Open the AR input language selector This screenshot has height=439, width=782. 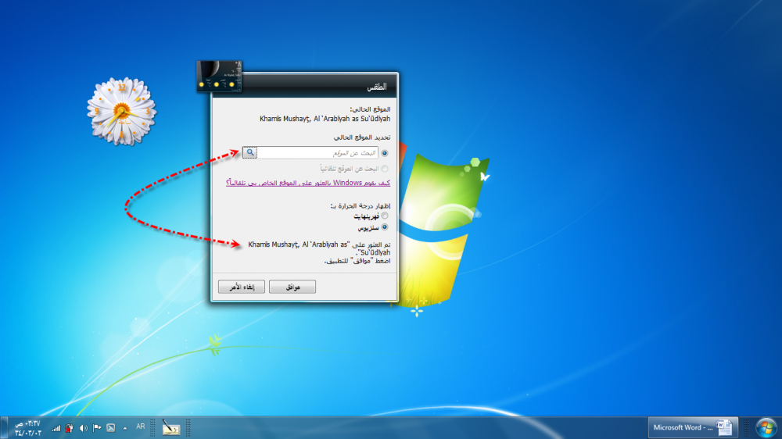141,427
